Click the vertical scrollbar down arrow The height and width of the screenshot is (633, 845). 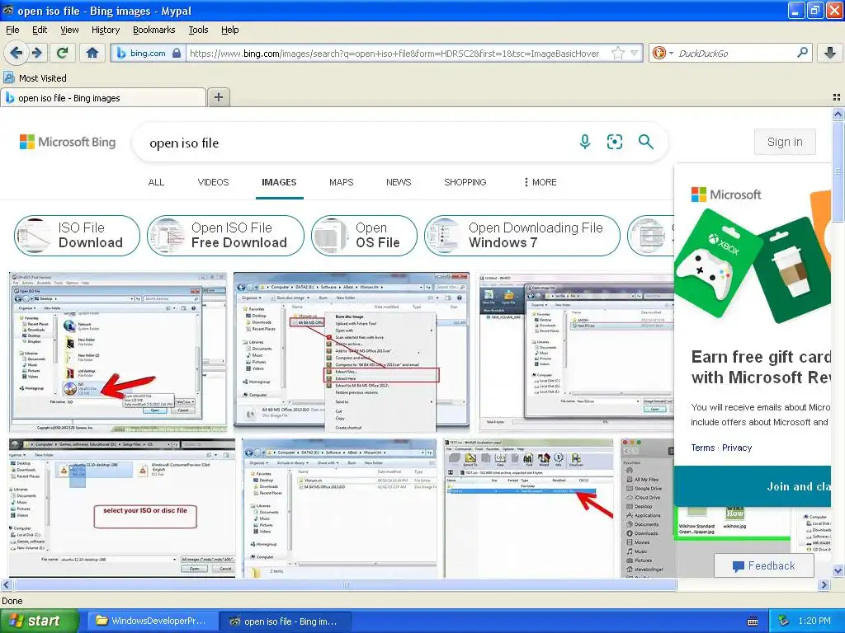(x=838, y=570)
